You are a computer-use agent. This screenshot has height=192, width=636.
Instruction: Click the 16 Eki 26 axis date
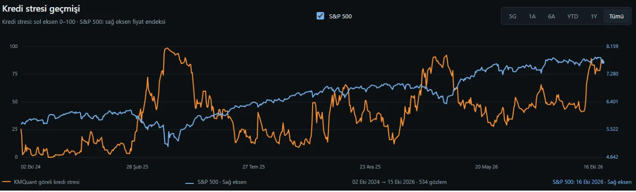(594, 167)
